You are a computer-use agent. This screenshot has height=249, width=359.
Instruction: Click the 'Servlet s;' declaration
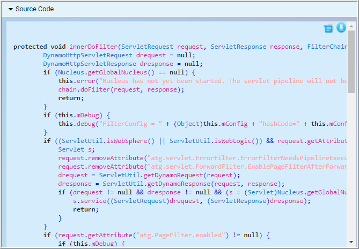coord(77,149)
